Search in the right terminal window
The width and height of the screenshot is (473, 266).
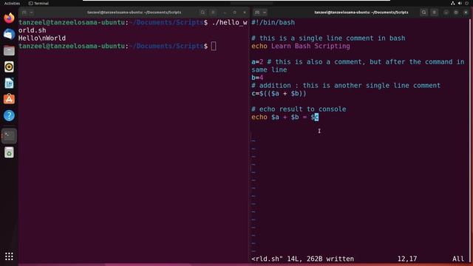[423, 13]
